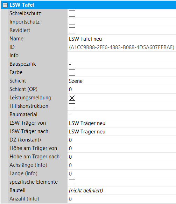The image size is (176, 204).
Task: Edit the DZ (konstant) value
Action: pyautogui.click(x=122, y=140)
